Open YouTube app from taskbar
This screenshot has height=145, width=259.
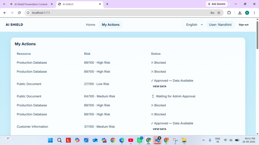tap(131, 140)
